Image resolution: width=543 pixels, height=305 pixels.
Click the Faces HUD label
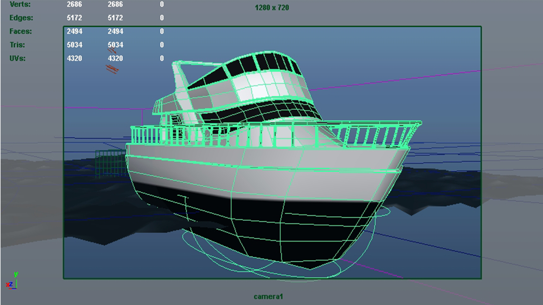(21, 31)
